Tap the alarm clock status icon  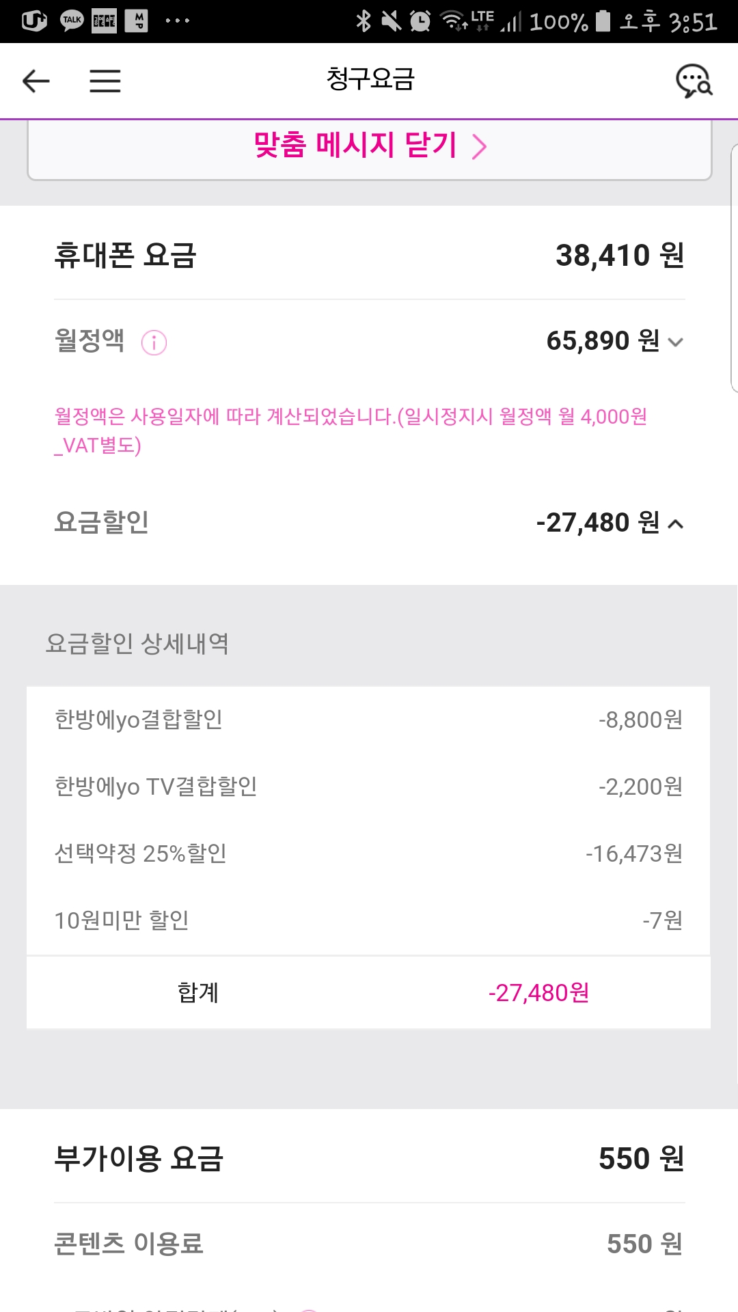[x=420, y=21]
